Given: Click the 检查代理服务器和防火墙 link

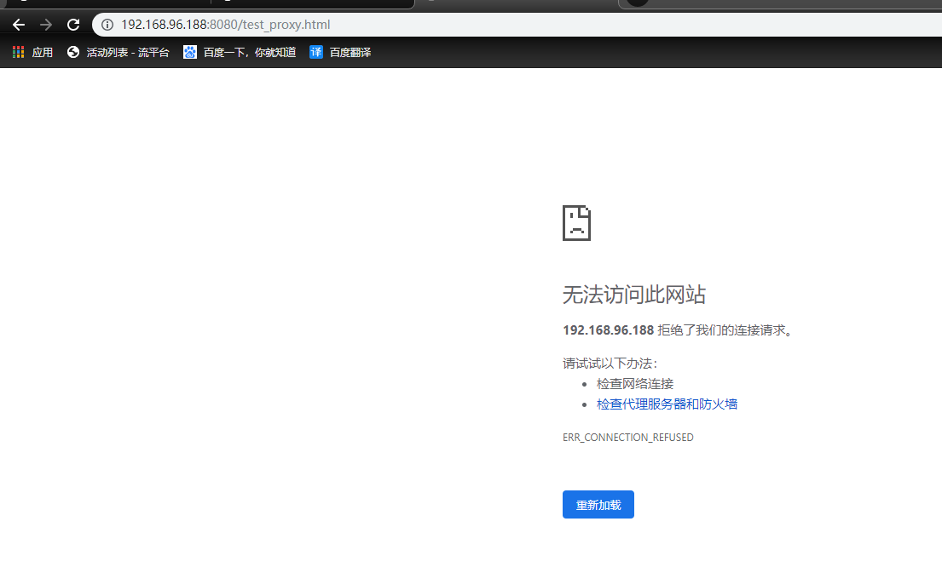Looking at the screenshot, I should coord(667,404).
